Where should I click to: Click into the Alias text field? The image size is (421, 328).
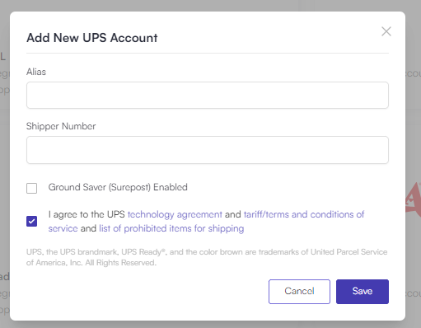(208, 95)
